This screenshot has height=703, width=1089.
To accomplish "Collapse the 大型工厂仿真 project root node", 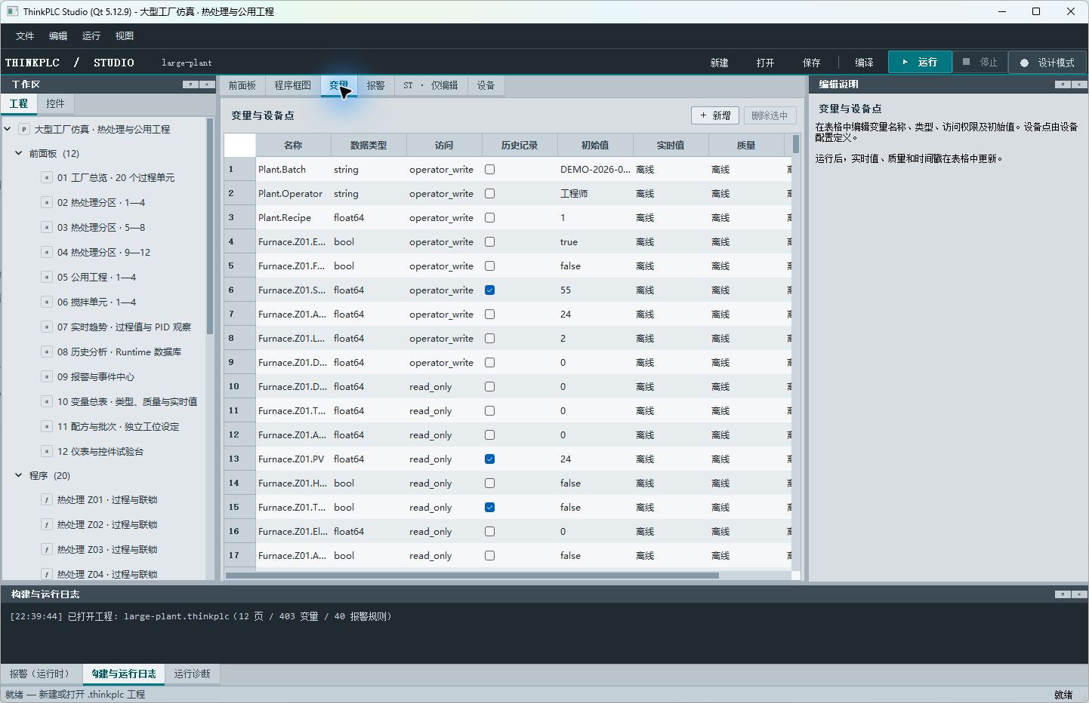I will 8,130.
